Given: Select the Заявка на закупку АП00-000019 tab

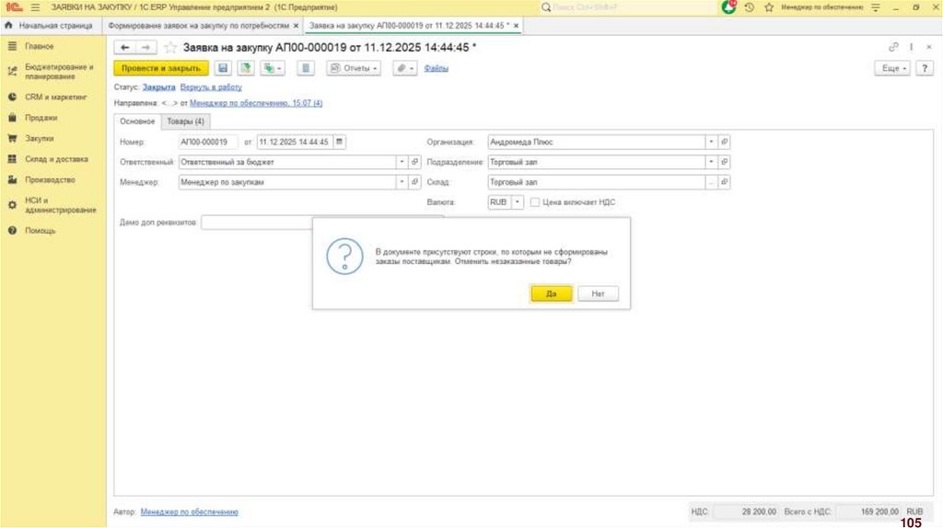Looking at the screenshot, I should pyautogui.click(x=409, y=25).
